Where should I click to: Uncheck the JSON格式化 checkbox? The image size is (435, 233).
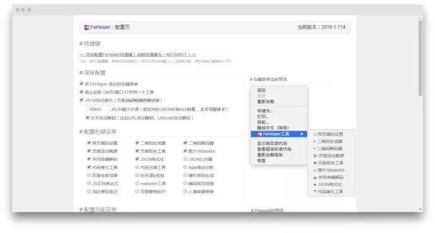(x=137, y=159)
